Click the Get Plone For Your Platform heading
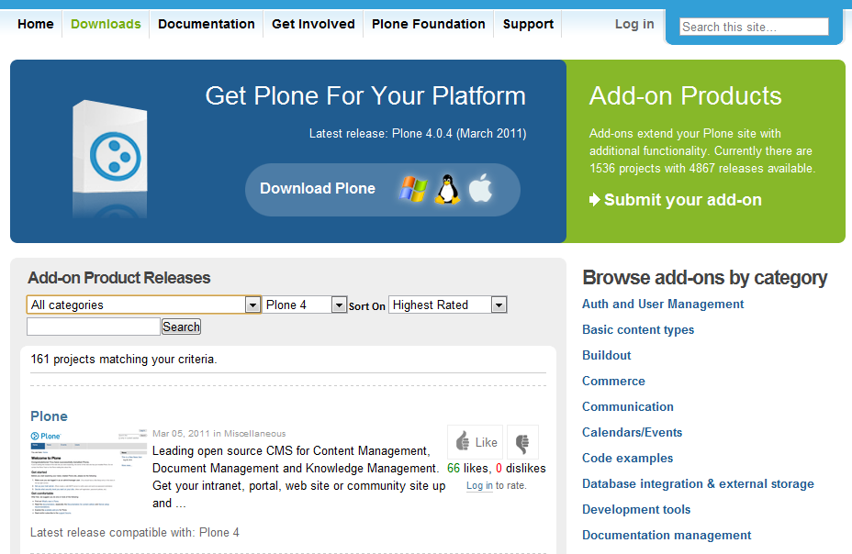The width and height of the screenshot is (852, 554). [365, 96]
